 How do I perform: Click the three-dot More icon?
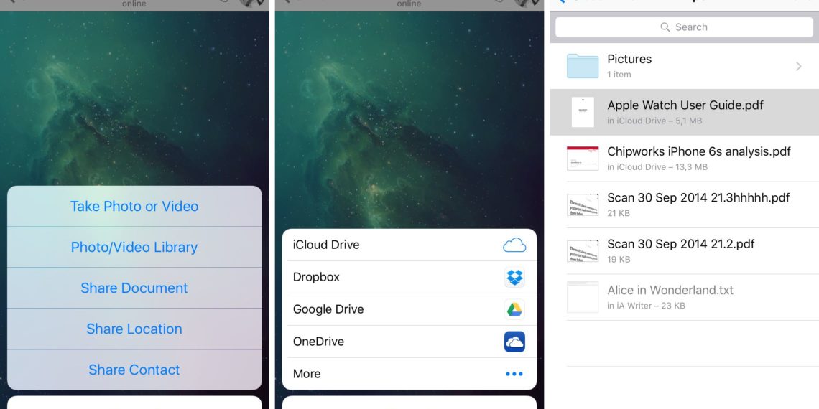point(514,374)
